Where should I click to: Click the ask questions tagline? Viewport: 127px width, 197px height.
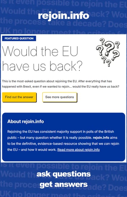click(x=64, y=174)
